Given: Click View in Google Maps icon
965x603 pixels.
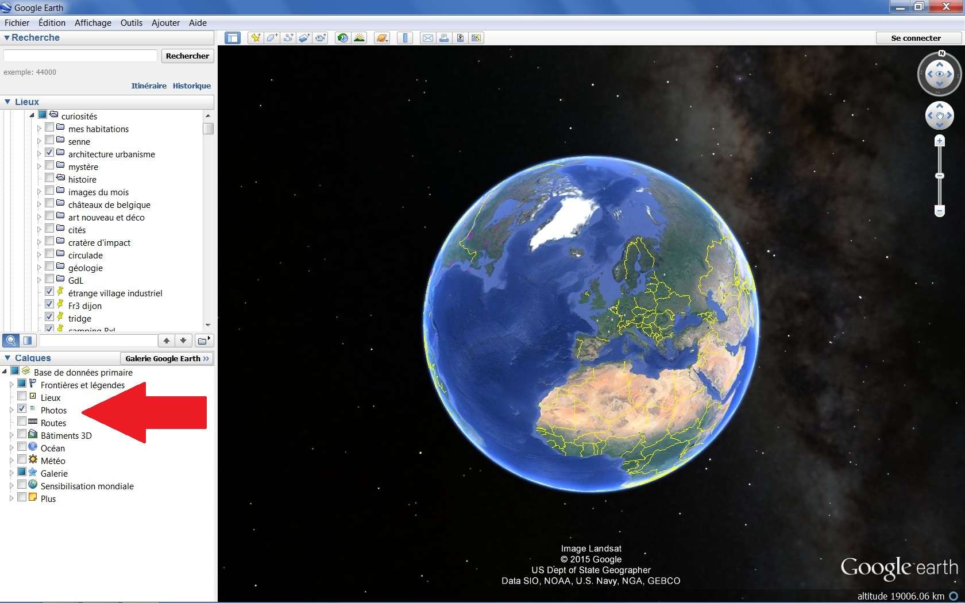Looking at the screenshot, I should [x=476, y=38].
